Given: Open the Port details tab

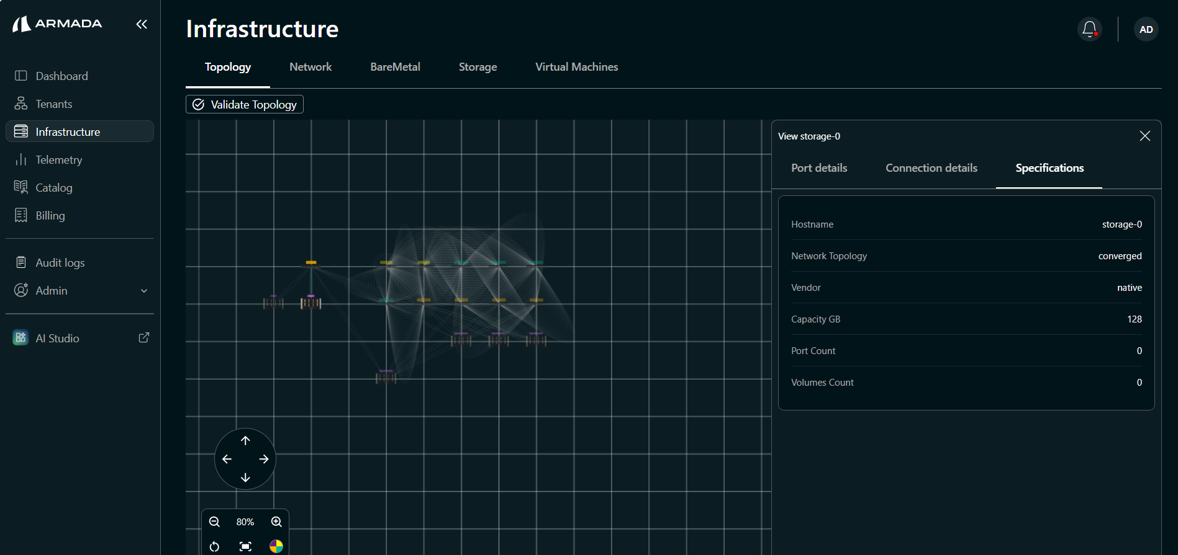Looking at the screenshot, I should [x=819, y=168].
